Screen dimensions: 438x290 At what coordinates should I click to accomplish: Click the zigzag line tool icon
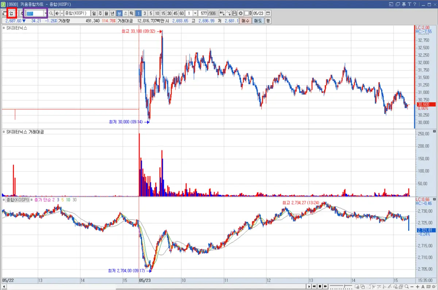pos(228,13)
